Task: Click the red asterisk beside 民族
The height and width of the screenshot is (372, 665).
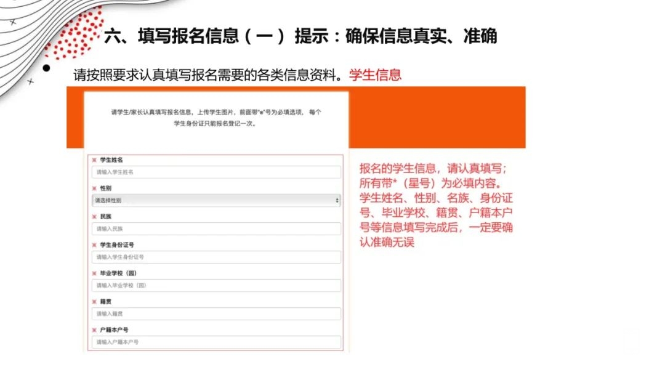Action: pyautogui.click(x=94, y=217)
